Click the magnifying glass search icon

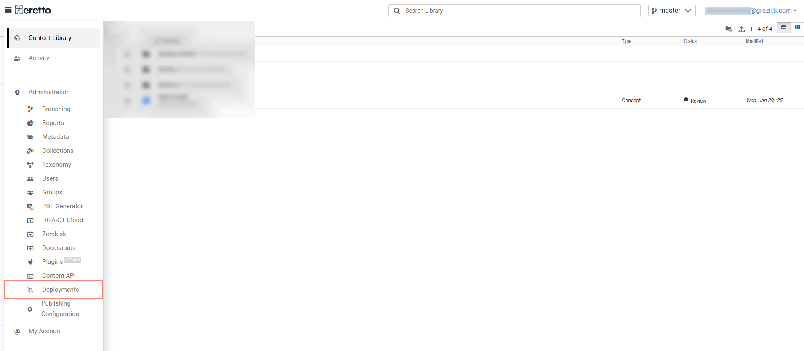click(x=397, y=11)
